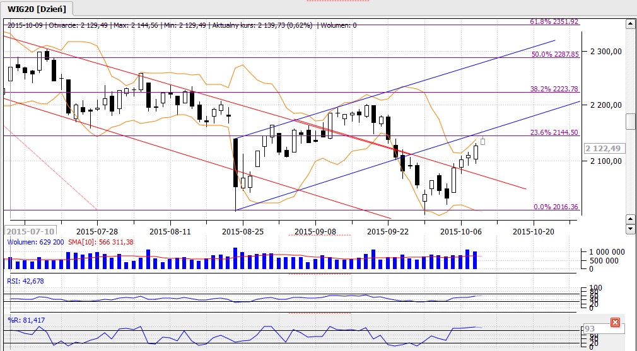Click the up arrow directly above the bottom down arrow
The width and height of the screenshot is (637, 351).
pyautogui.click(x=631, y=219)
